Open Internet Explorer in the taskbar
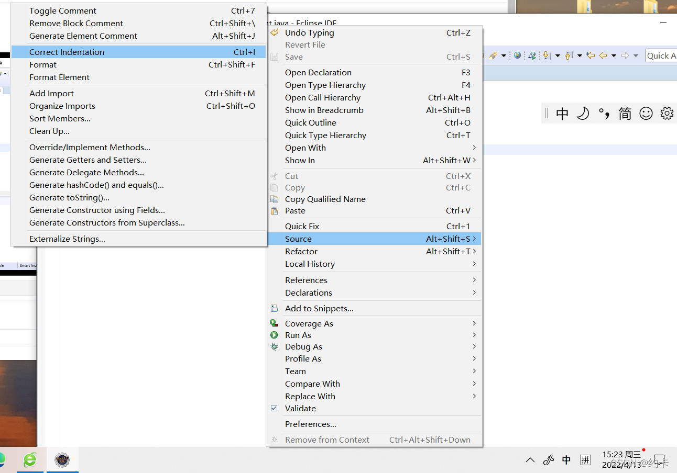This screenshot has height=473, width=677. tap(30, 460)
